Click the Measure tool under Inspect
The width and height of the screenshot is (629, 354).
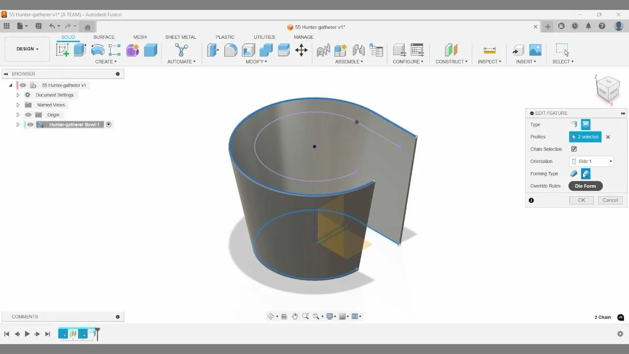489,50
